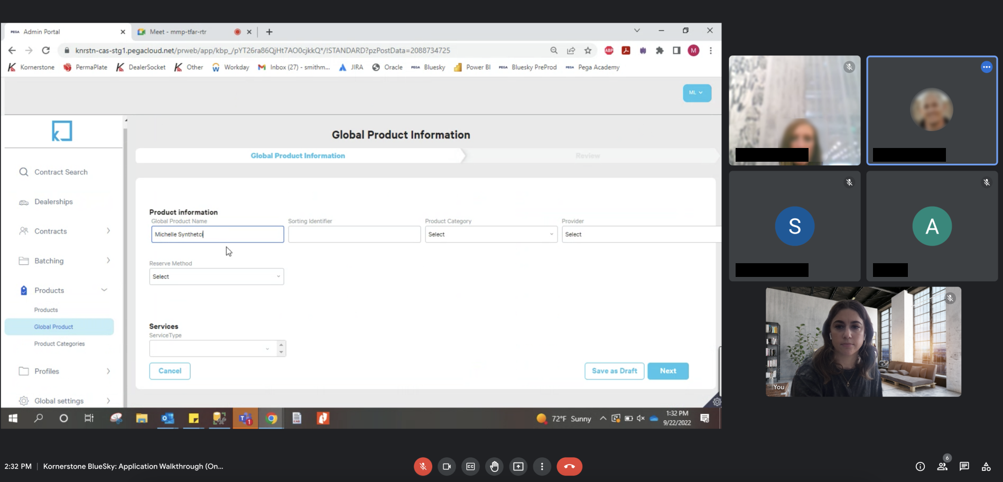Select Global Product in the sidebar
Viewport: 1003px width, 482px height.
click(59, 327)
